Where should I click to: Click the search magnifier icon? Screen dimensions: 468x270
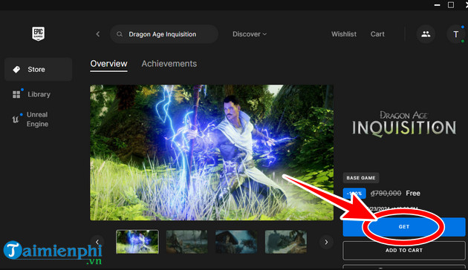coord(120,34)
